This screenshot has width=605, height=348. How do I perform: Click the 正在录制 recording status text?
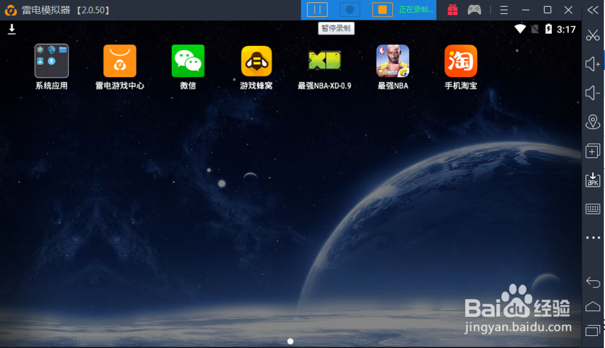416,10
